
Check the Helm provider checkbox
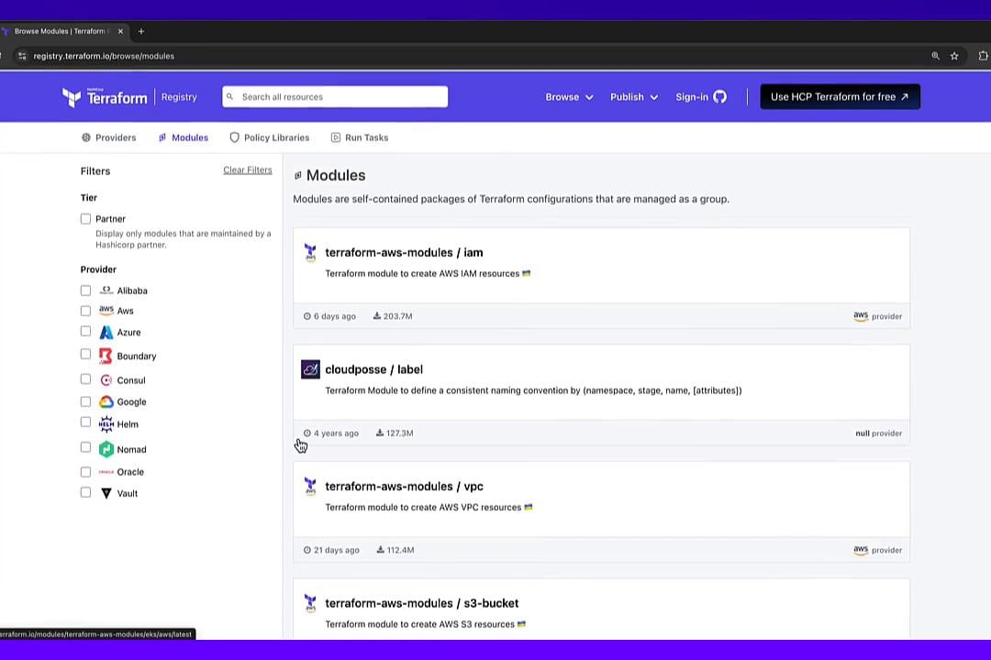tap(85, 422)
